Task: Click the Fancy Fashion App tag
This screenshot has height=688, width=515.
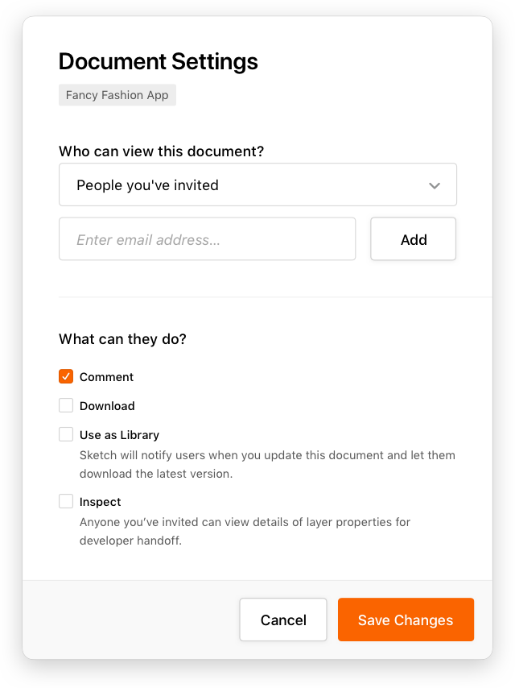Action: [x=117, y=95]
